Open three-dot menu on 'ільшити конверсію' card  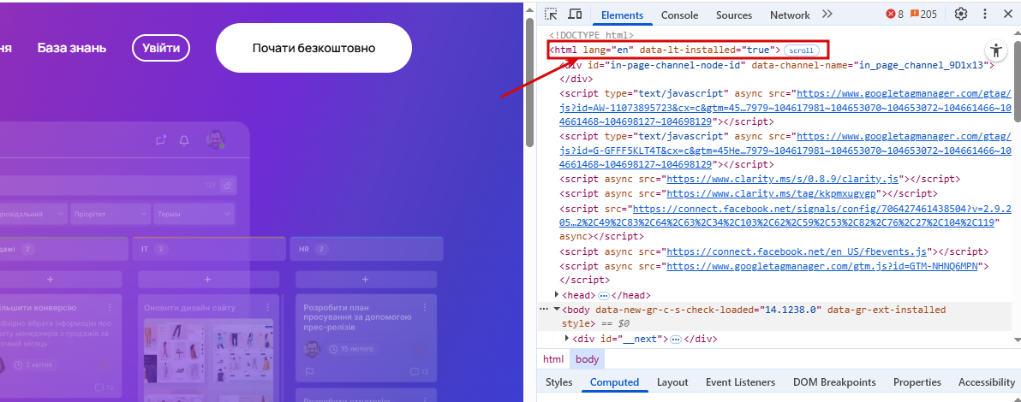(x=110, y=307)
